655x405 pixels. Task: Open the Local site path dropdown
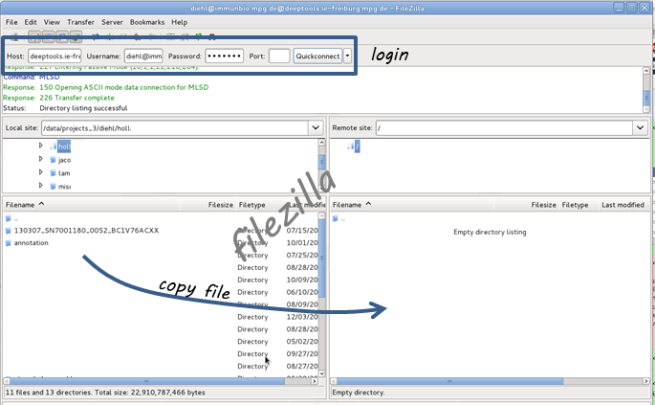click(x=316, y=127)
